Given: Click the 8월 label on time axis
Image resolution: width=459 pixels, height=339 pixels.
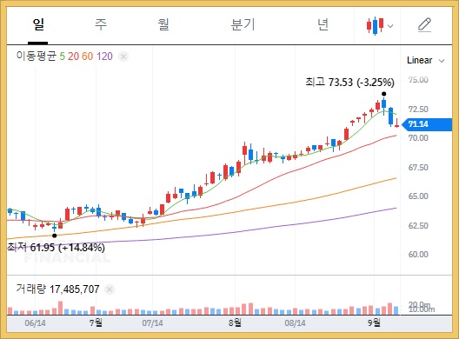Looking at the screenshot, I should 235,322.
